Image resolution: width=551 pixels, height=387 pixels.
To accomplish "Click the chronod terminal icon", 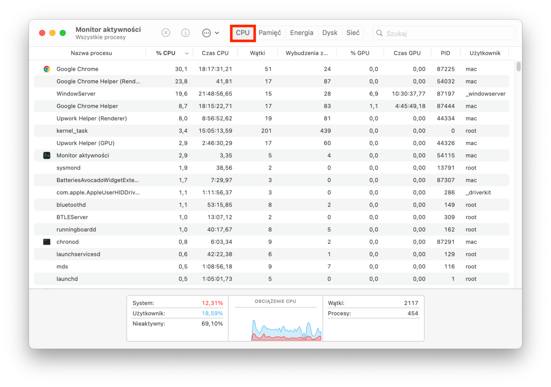I will 47,242.
